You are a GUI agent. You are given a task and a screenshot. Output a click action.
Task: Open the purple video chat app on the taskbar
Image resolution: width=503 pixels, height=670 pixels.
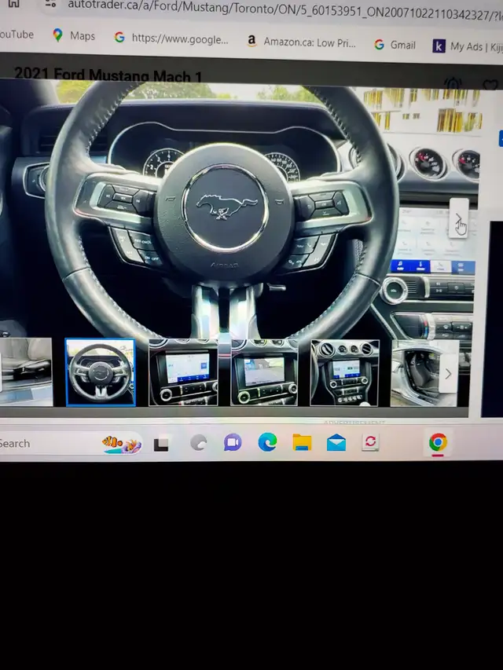click(233, 442)
